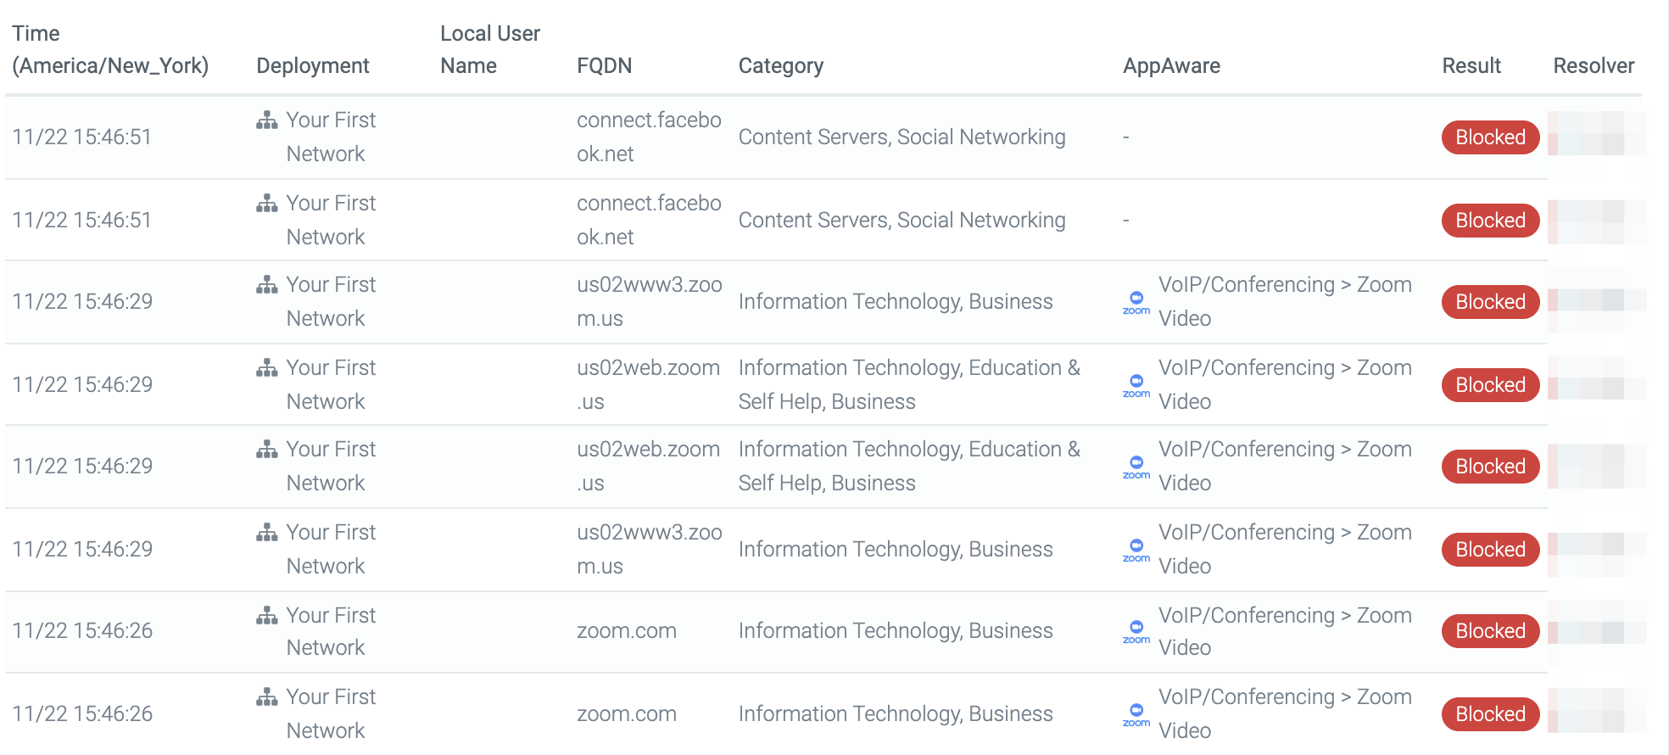1669x755 pixels.
Task: Click the Resolver column header
Action: tap(1594, 65)
